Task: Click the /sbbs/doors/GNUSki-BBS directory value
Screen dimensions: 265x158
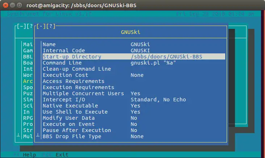Action: (166, 57)
